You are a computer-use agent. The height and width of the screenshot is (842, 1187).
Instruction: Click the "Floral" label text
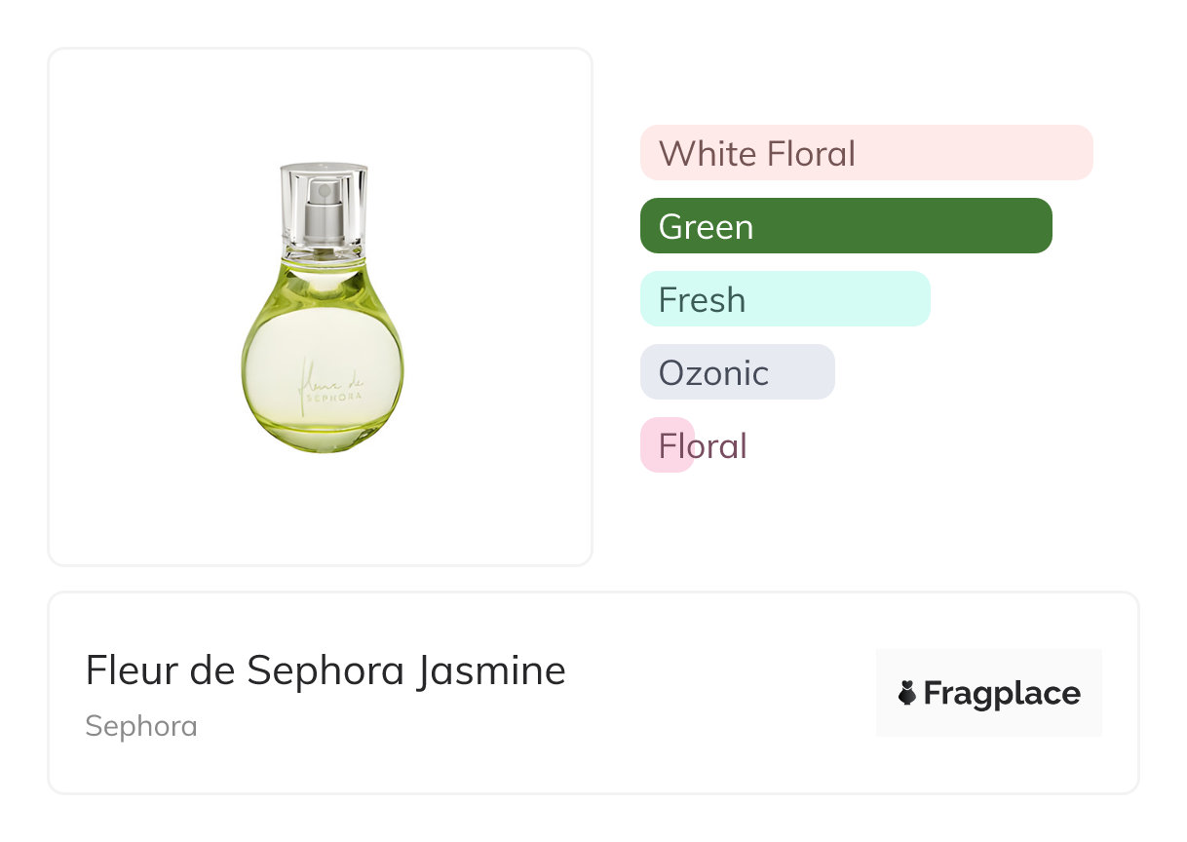703,446
